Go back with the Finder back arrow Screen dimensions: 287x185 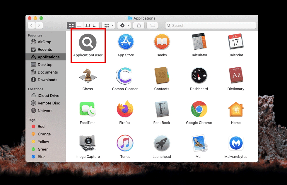(x=32, y=25)
